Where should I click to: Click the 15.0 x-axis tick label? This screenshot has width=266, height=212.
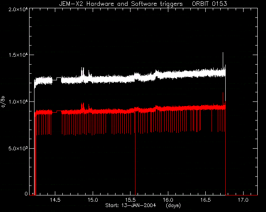[93, 200]
